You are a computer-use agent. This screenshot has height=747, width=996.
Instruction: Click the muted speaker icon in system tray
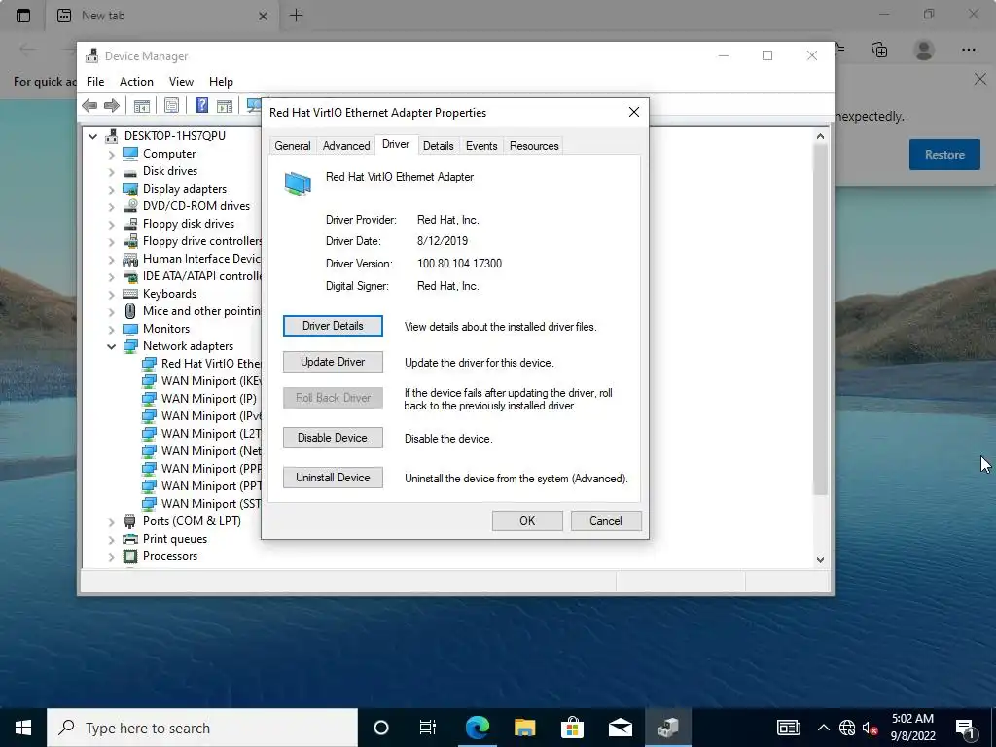pos(870,728)
